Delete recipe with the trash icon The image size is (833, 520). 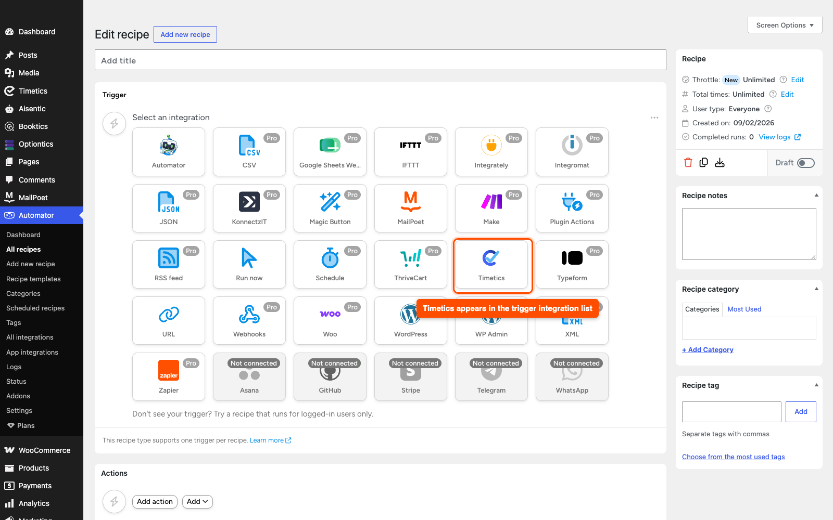tap(688, 163)
